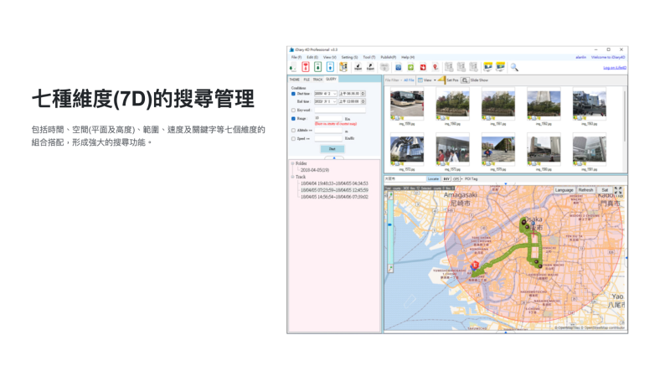Enable the Key word condition checkbox
The height and width of the screenshot is (376, 670).
coord(294,111)
